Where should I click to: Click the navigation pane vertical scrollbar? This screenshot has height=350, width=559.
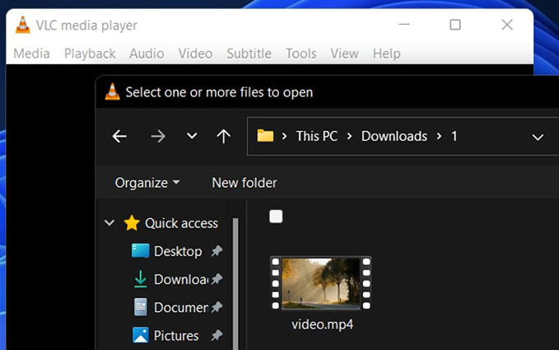[235, 283]
